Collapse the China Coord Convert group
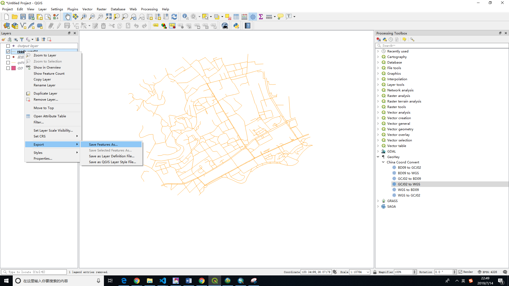The width and height of the screenshot is (509, 286). [x=383, y=162]
